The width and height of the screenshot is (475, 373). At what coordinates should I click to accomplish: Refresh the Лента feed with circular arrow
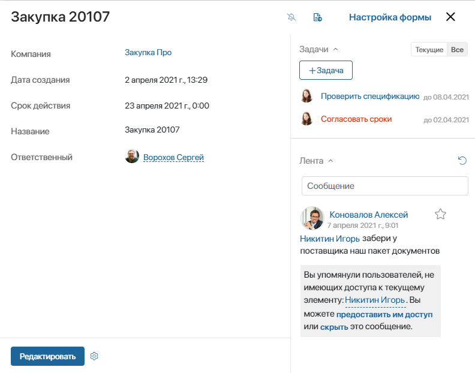462,160
